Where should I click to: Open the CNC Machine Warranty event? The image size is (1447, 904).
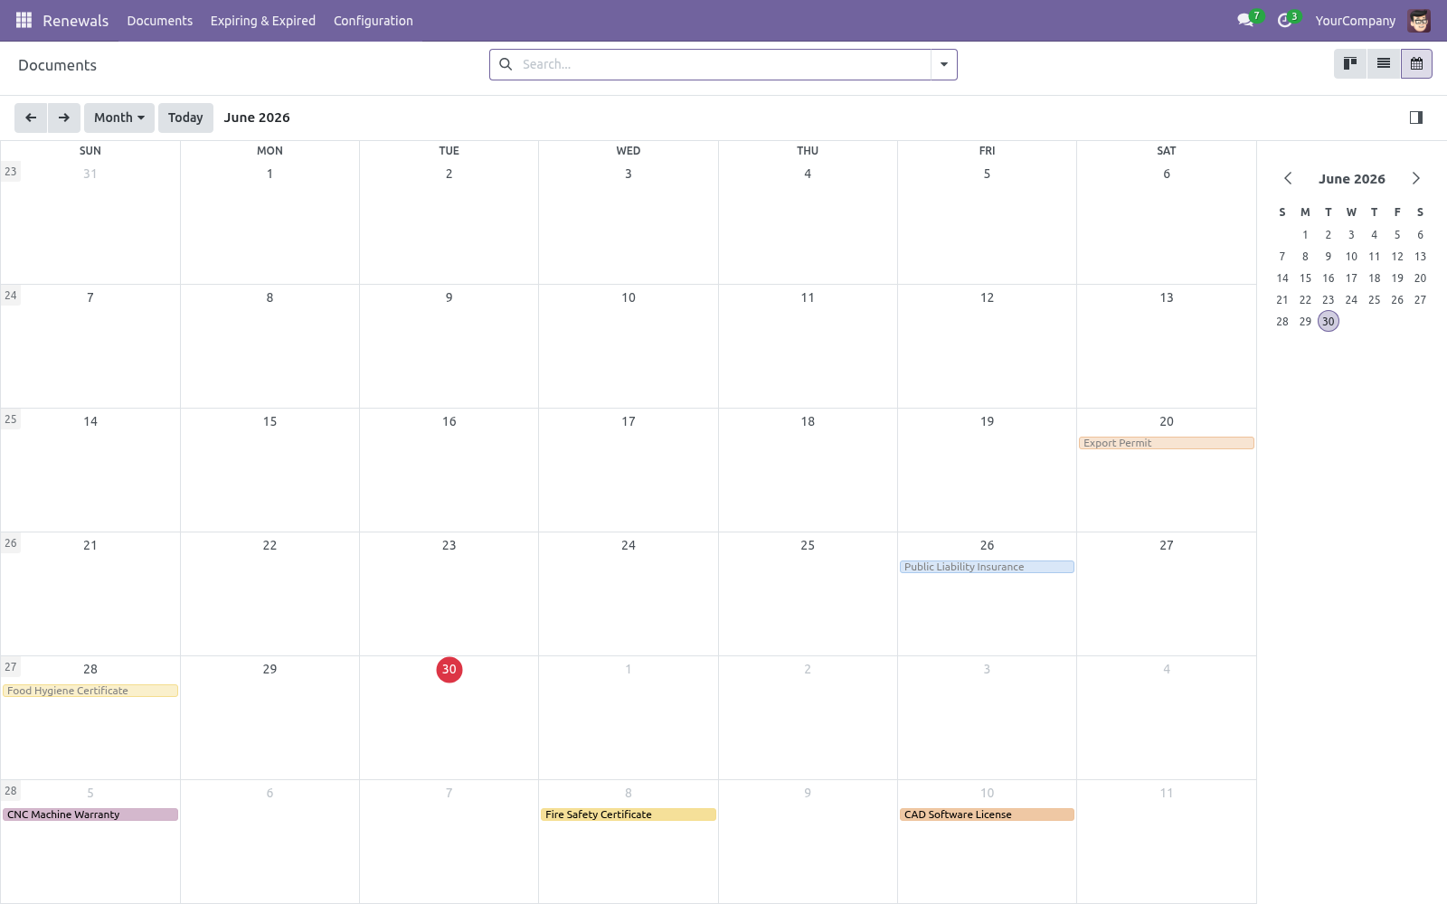click(x=90, y=815)
